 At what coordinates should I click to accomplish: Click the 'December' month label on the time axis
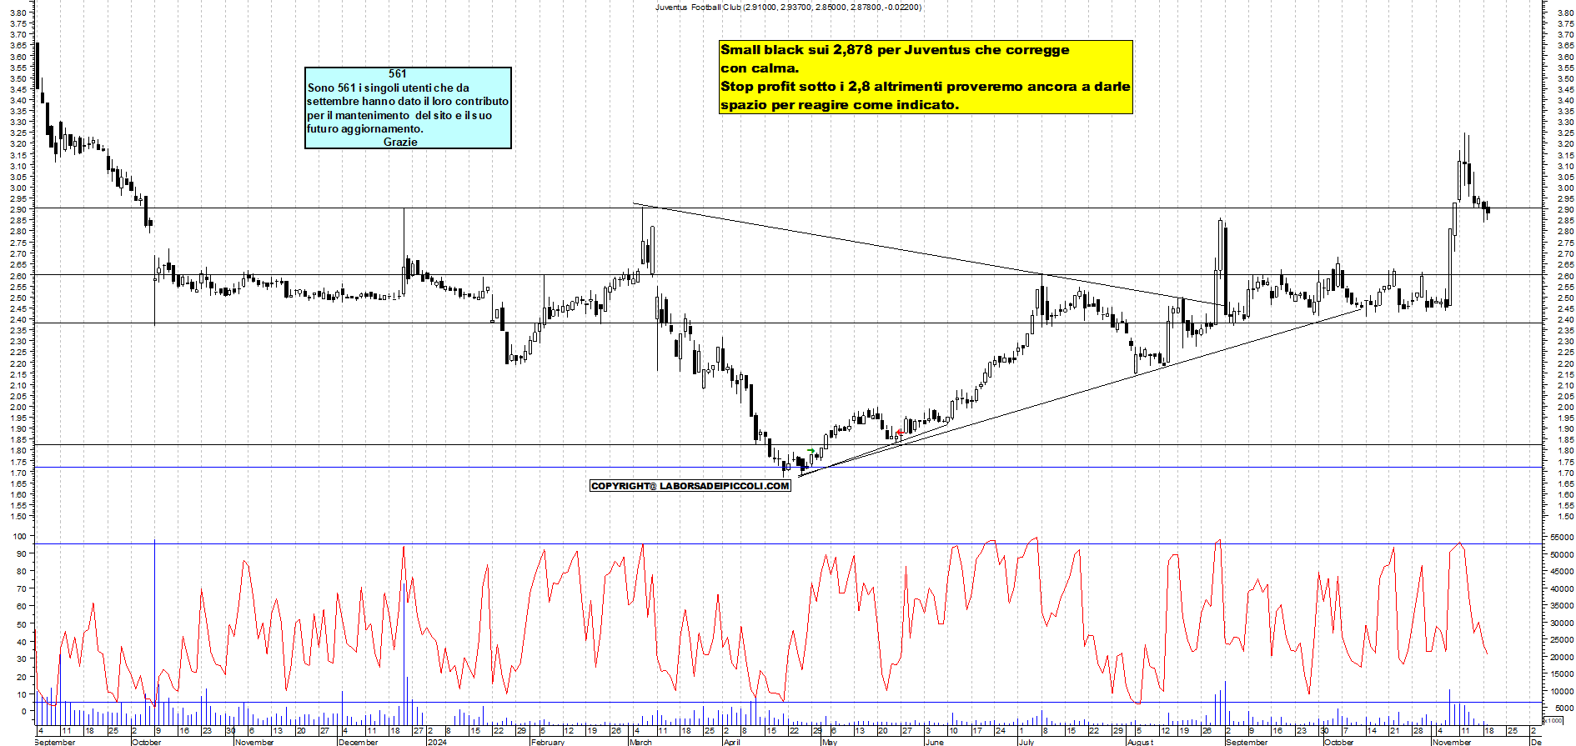click(359, 742)
